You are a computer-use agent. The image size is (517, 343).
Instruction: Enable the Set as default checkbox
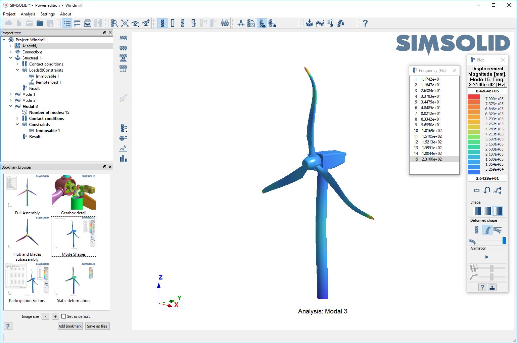tap(64, 316)
